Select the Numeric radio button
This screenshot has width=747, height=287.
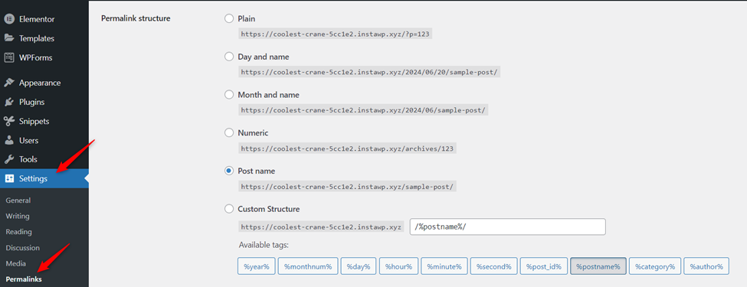click(x=229, y=133)
